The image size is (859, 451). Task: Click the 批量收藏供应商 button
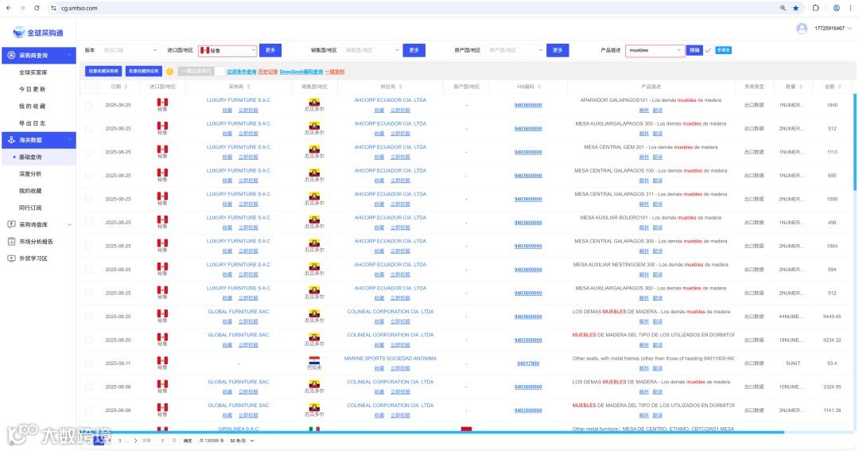[143, 72]
